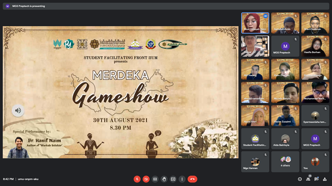The height and width of the screenshot is (186, 332).
Task: Select Ayuni Amri's video tile
Action: tap(255, 116)
